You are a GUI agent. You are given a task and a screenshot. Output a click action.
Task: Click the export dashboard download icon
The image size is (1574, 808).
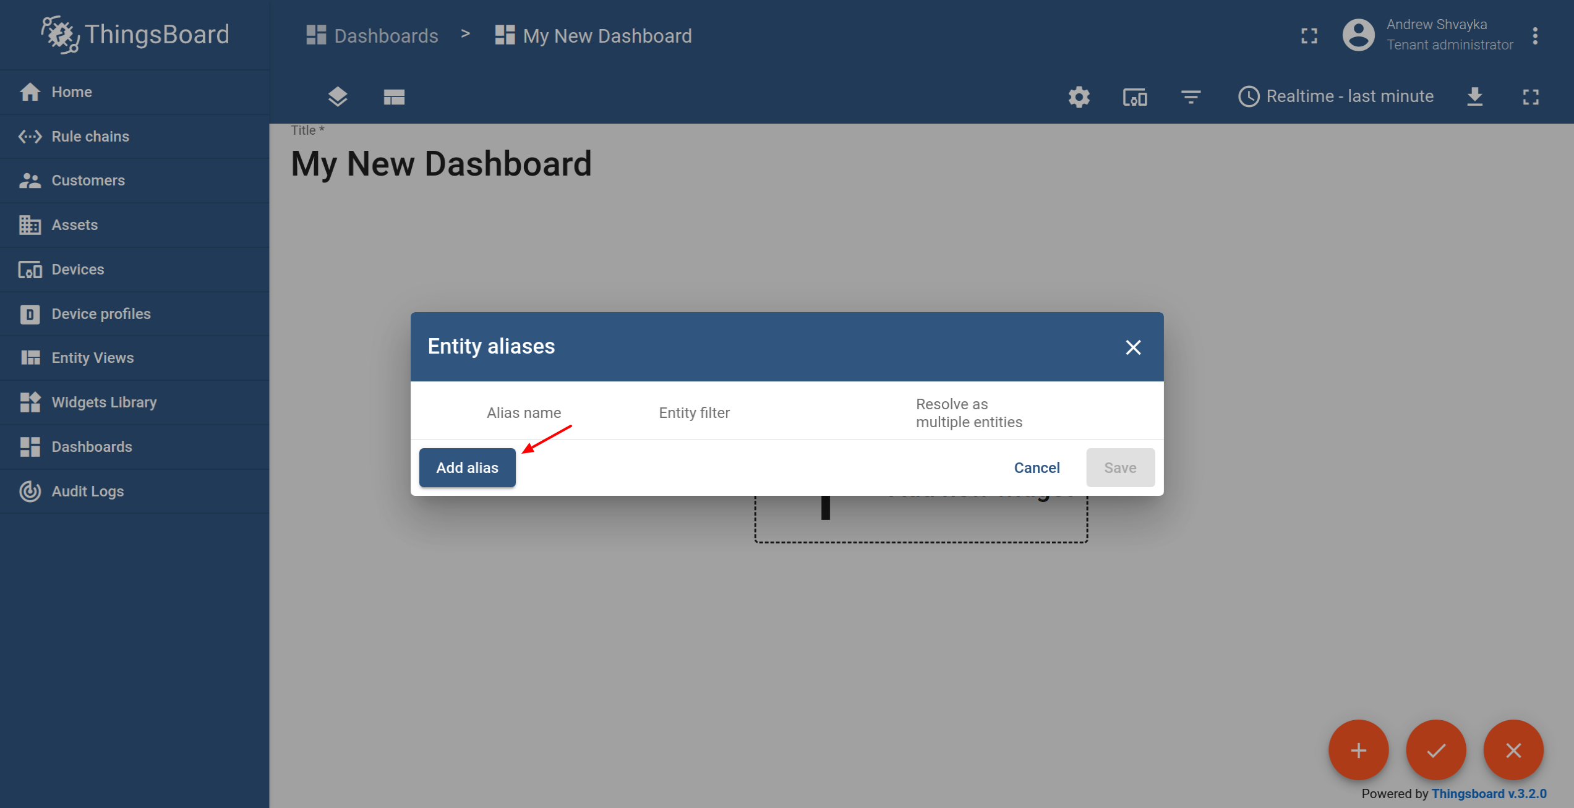[x=1474, y=97]
